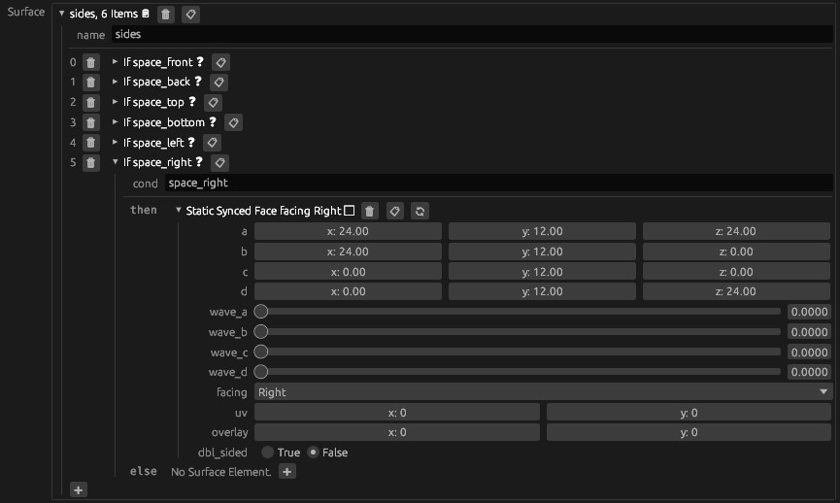Delete the Static Synced Face element
840x503 pixels.
tap(370, 211)
